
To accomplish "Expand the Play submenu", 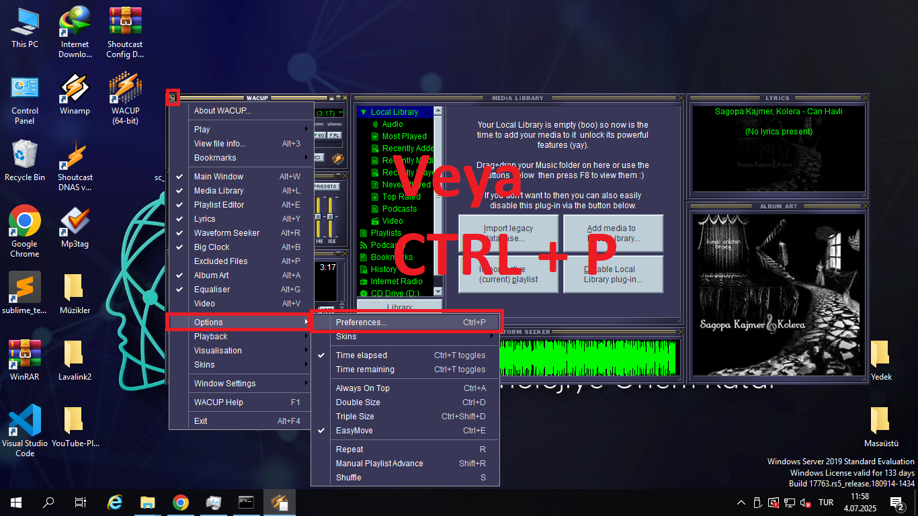I will (x=241, y=130).
